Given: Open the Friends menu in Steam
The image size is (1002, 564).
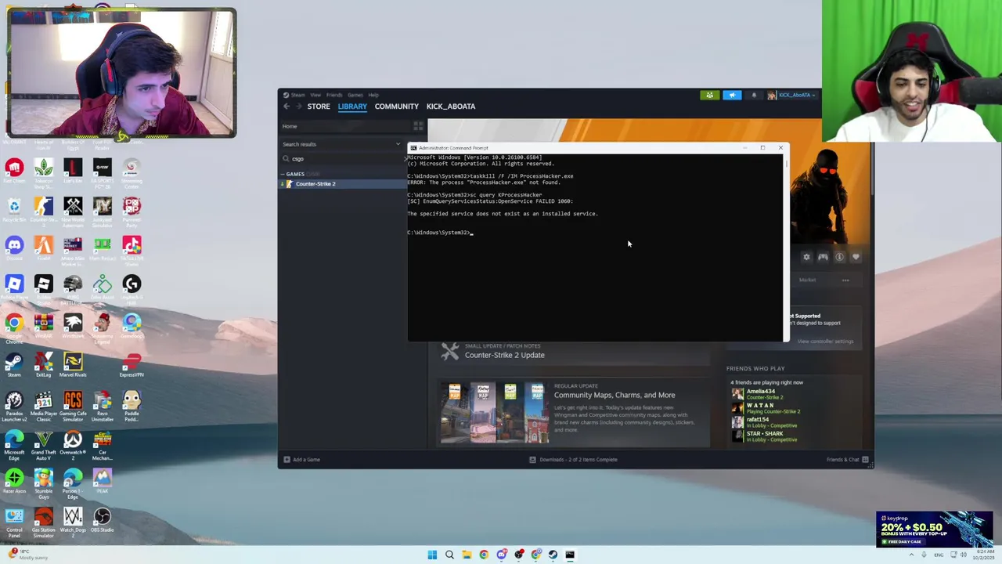Looking at the screenshot, I should pos(334,95).
